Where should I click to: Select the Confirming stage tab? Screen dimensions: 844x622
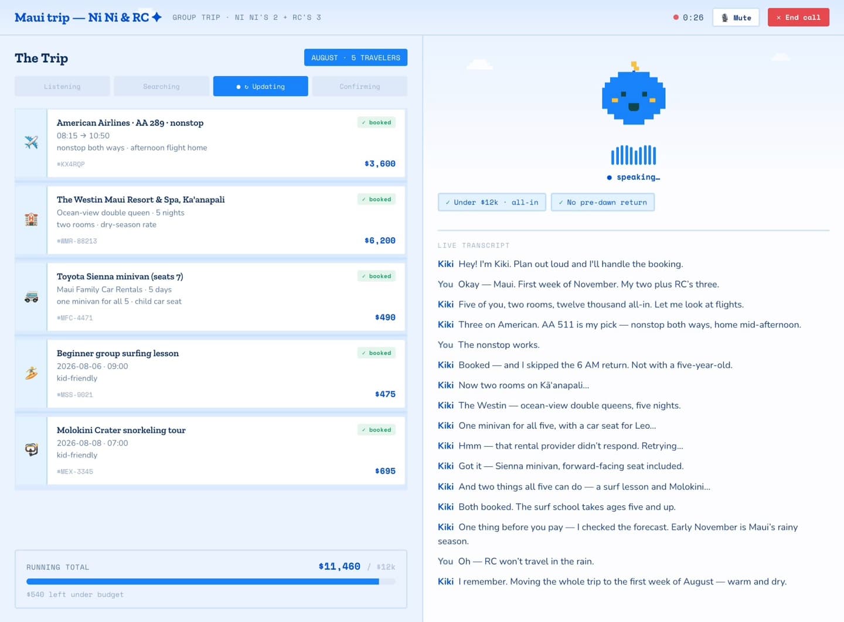coord(360,86)
